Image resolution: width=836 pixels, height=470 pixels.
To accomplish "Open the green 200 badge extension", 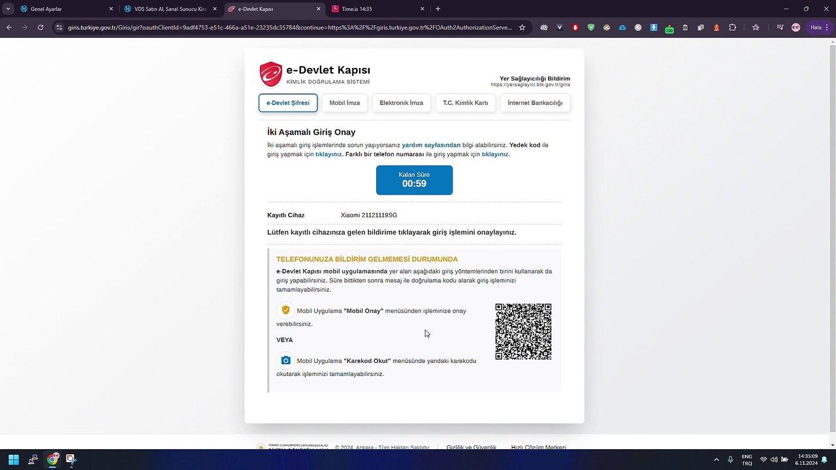I will coord(669,28).
